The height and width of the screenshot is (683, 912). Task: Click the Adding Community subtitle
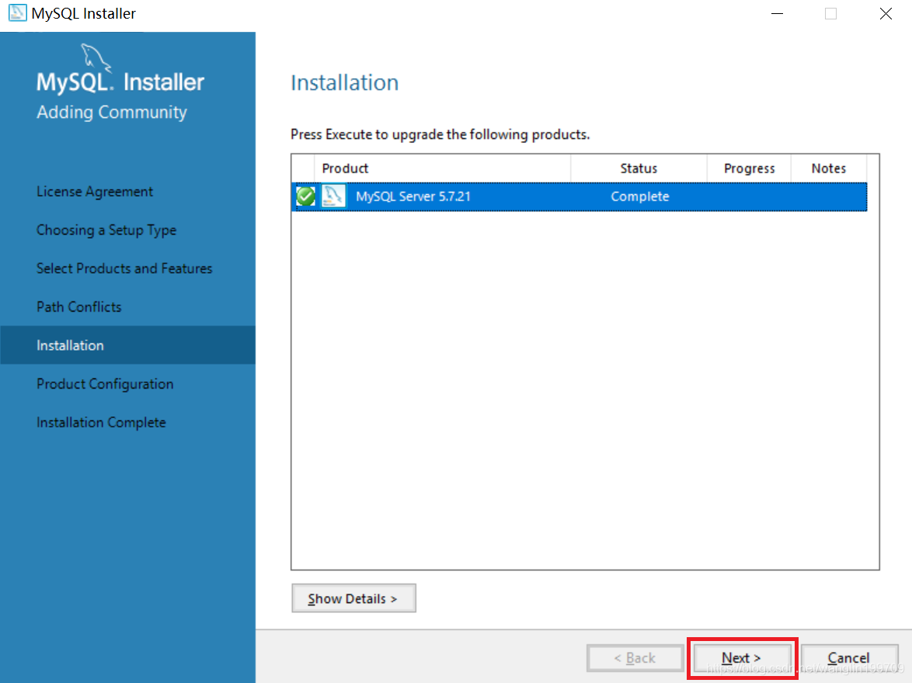(112, 112)
